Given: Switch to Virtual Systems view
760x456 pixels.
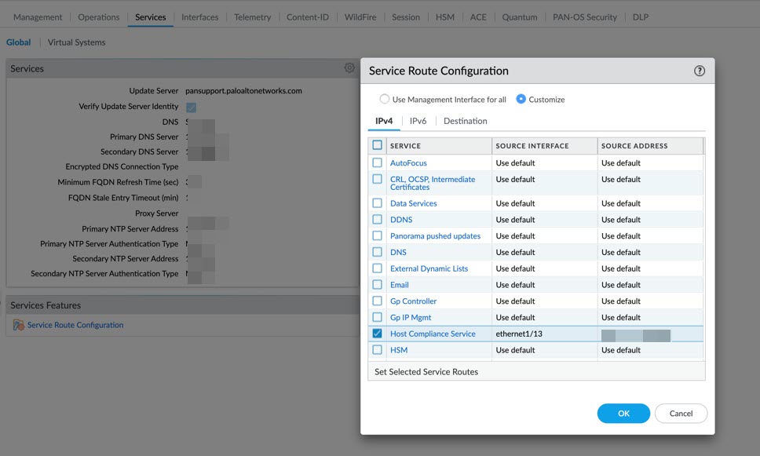Looking at the screenshot, I should click(76, 42).
